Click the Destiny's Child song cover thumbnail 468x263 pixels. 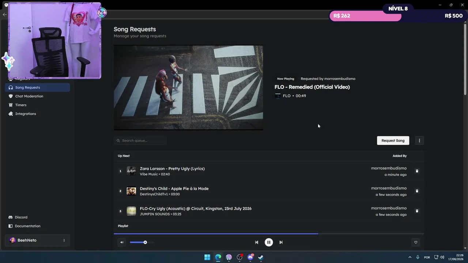(x=131, y=191)
